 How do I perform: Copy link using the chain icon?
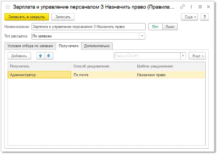[x=182, y=7]
